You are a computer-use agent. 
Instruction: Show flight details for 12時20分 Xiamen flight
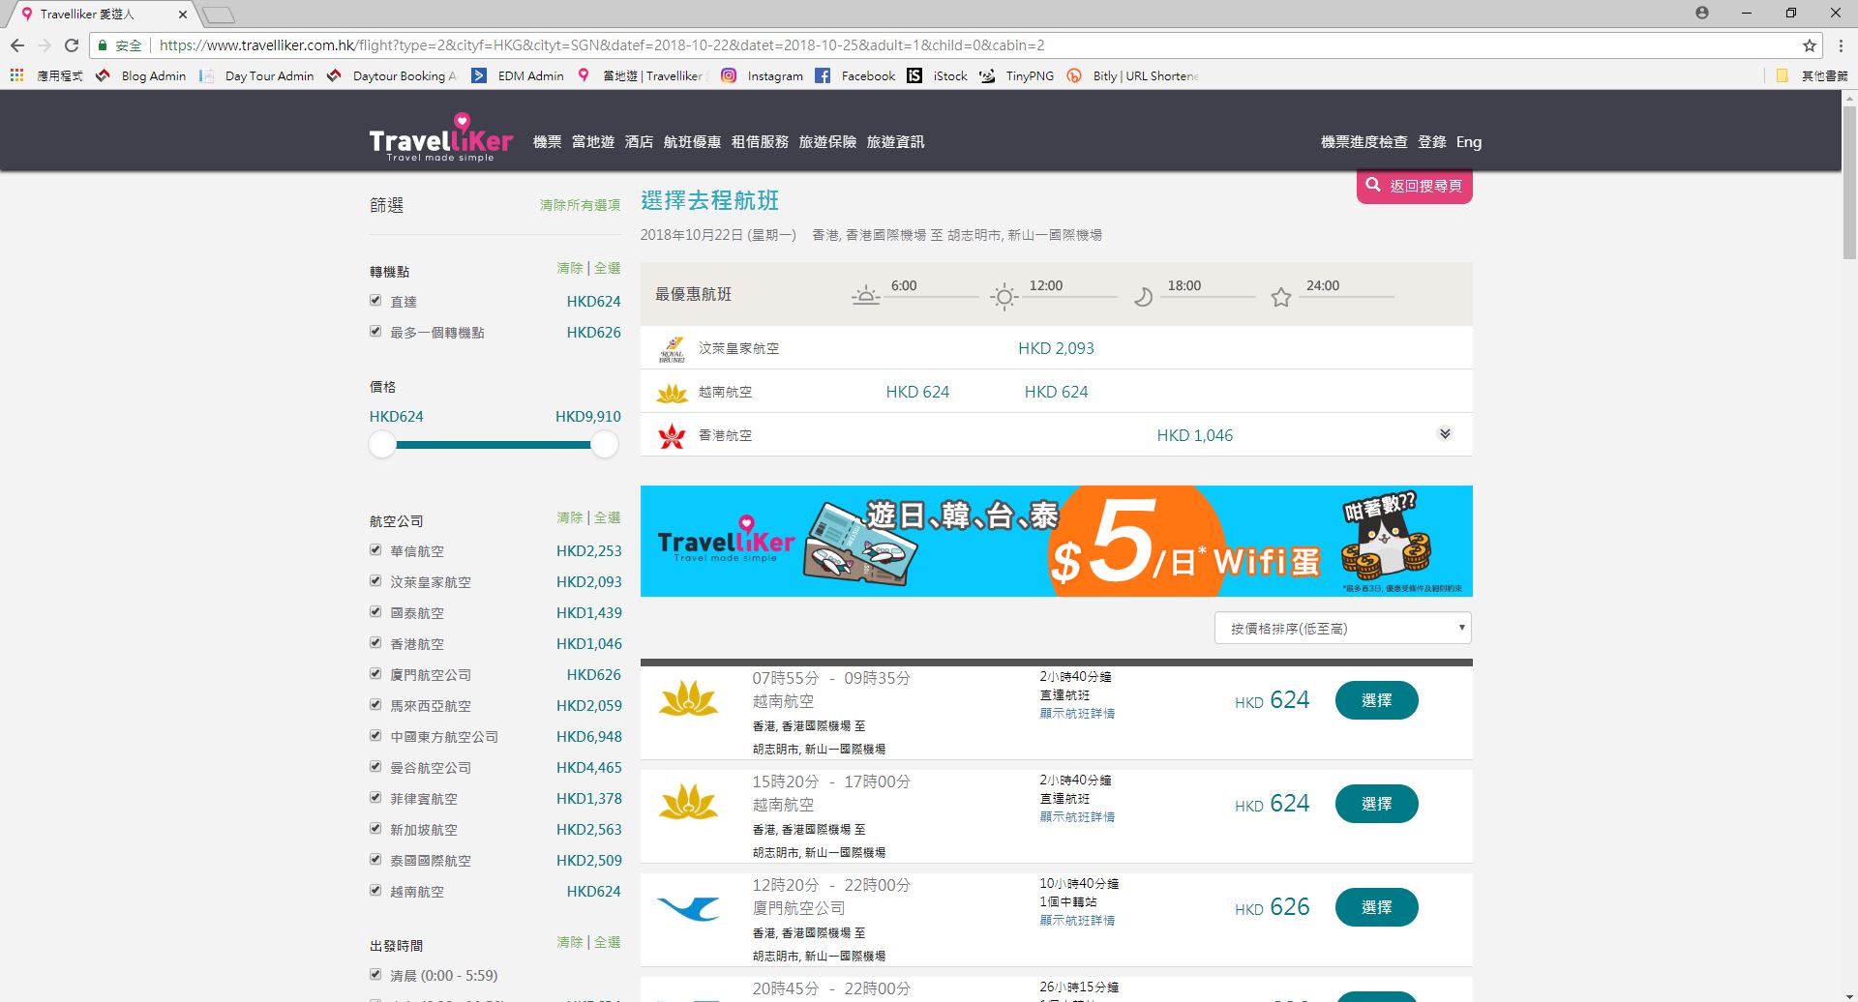(x=1077, y=921)
